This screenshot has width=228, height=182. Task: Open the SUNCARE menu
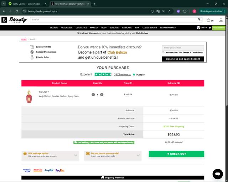[x=114, y=28]
